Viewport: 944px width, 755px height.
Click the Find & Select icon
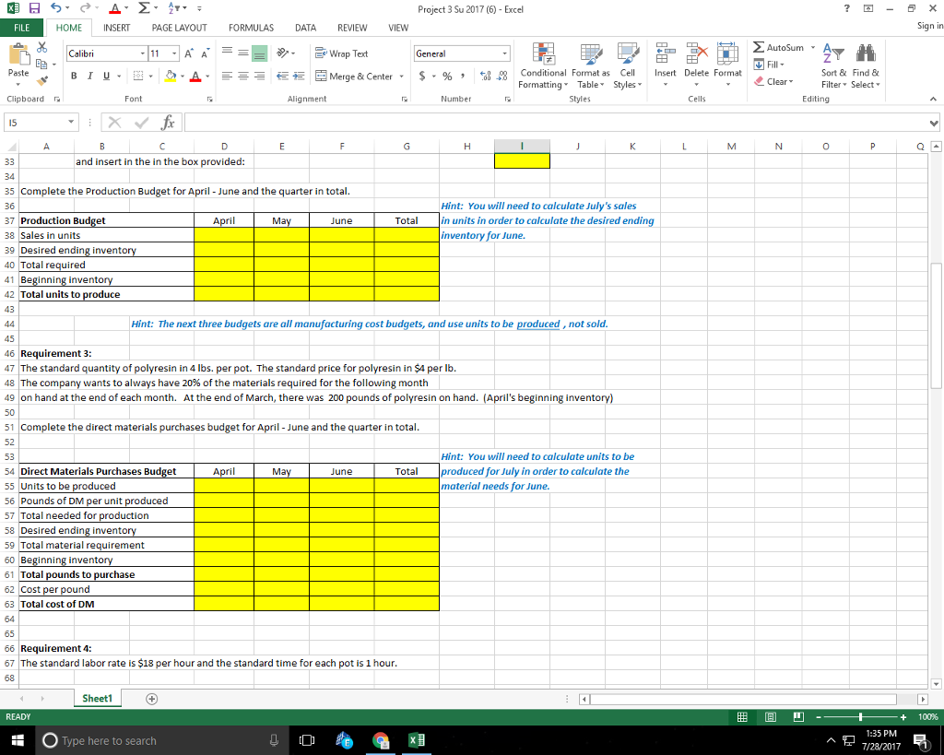pos(864,65)
